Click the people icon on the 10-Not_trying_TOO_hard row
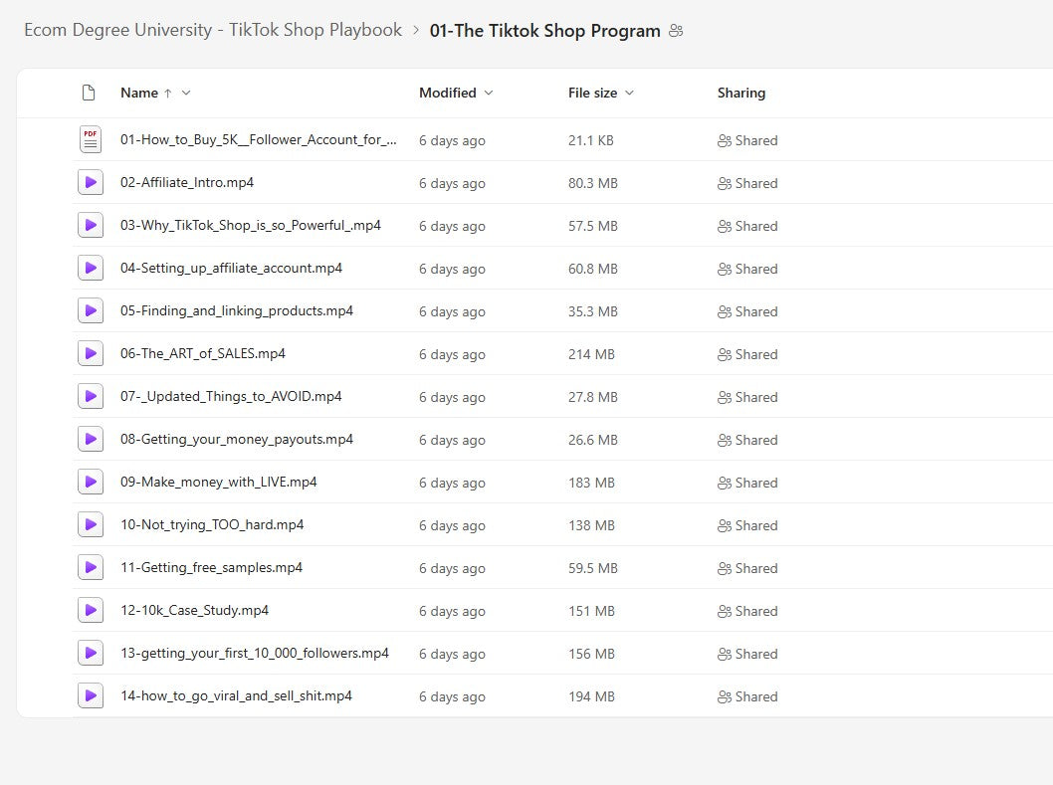This screenshot has height=785, width=1053. click(x=724, y=524)
